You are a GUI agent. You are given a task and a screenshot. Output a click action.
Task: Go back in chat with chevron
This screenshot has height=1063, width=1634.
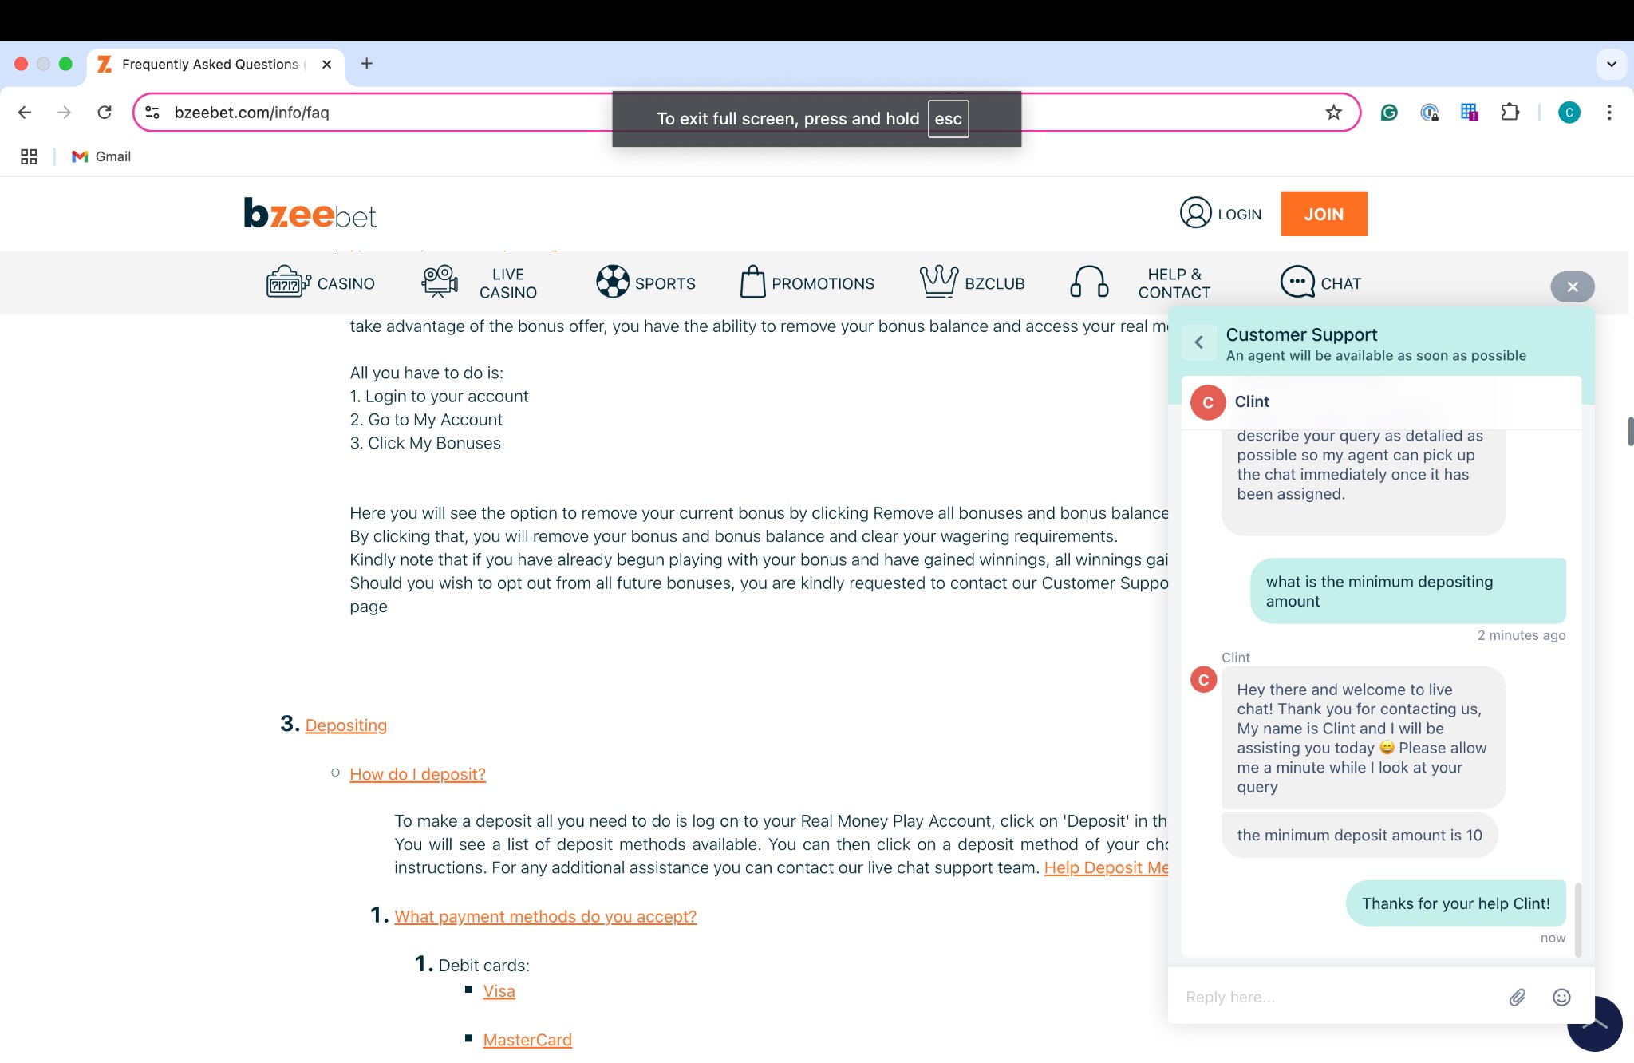pos(1198,342)
